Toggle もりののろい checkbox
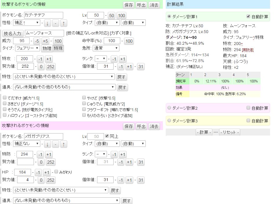 (84, 115)
